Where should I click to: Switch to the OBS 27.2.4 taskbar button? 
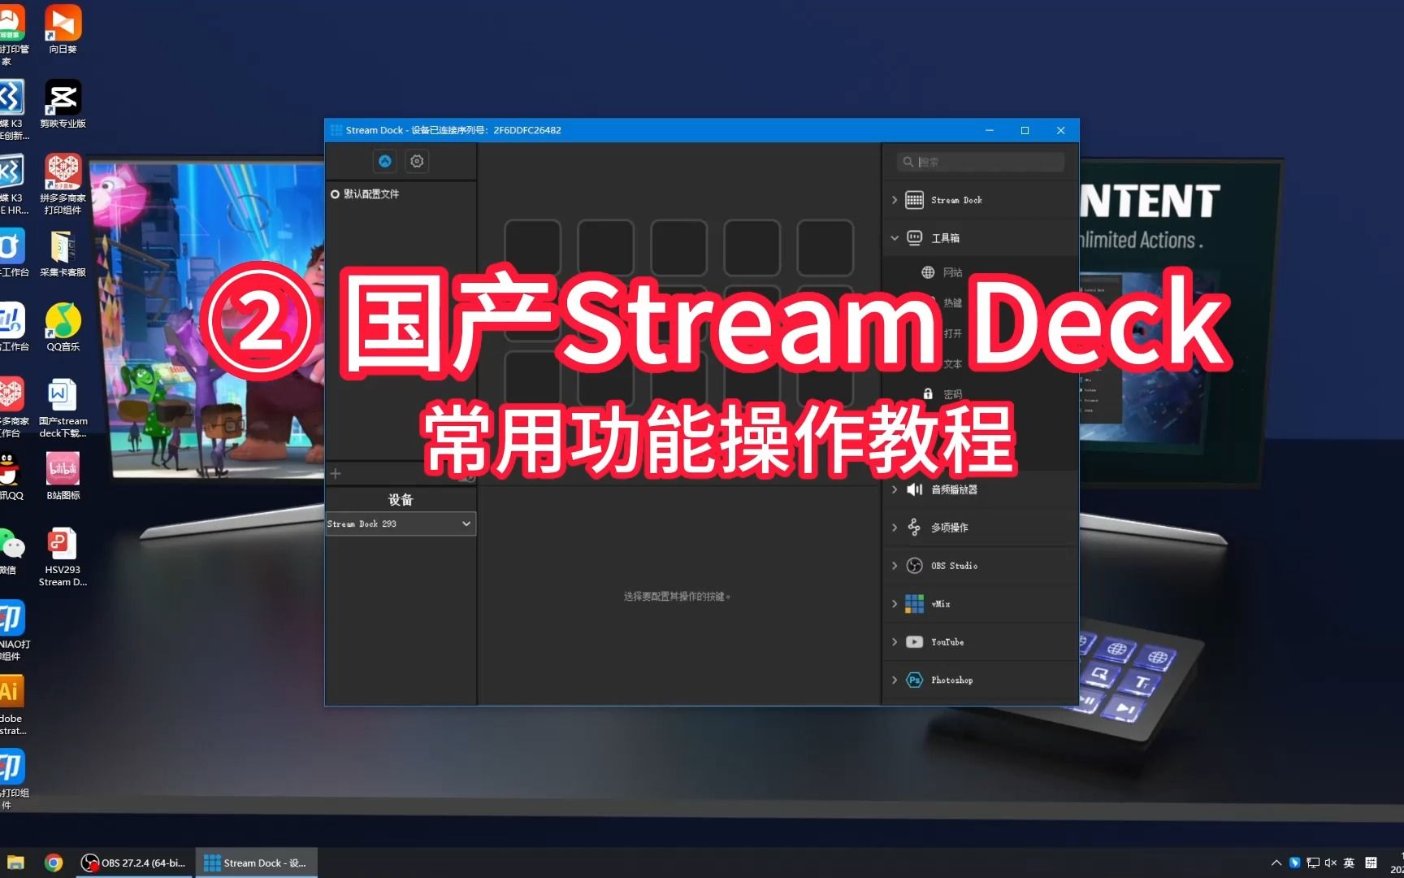pos(134,863)
